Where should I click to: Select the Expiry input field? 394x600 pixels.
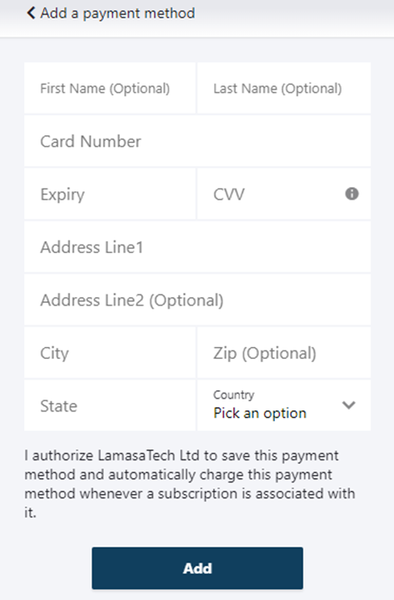coord(110,194)
